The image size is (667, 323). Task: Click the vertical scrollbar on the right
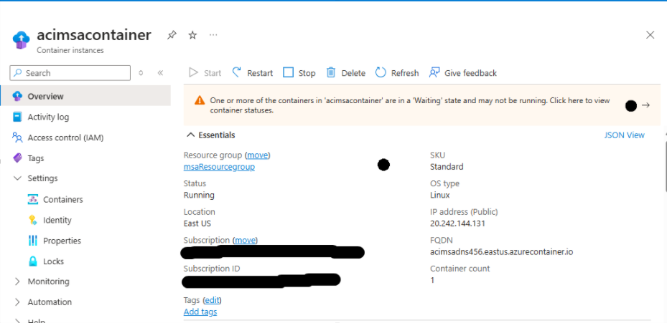[x=665, y=165]
